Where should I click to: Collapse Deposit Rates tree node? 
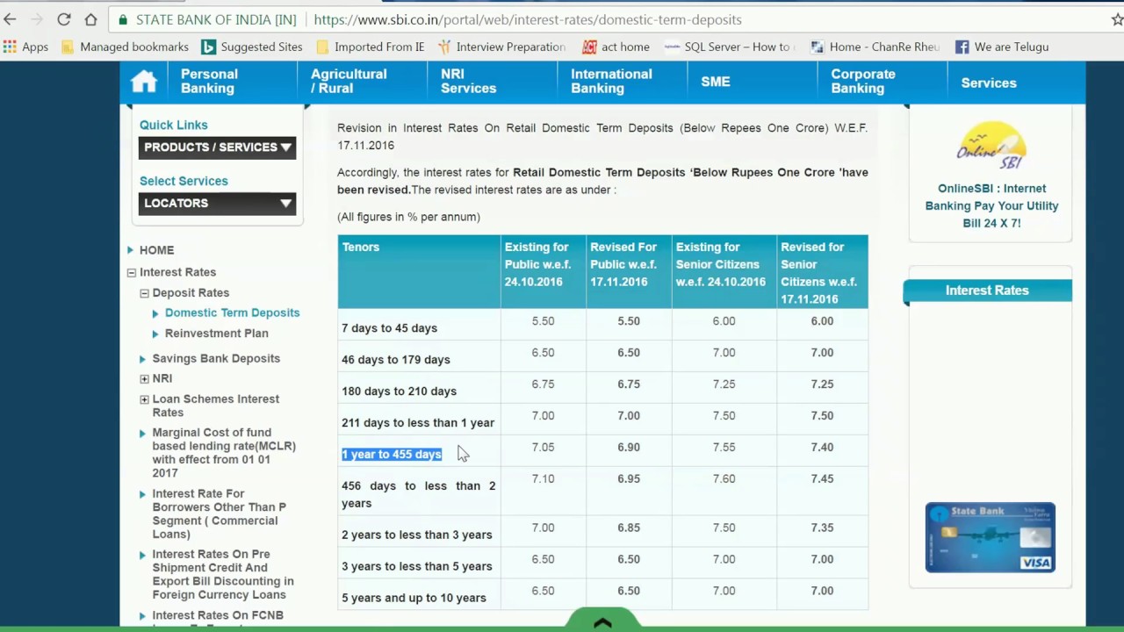coord(145,293)
